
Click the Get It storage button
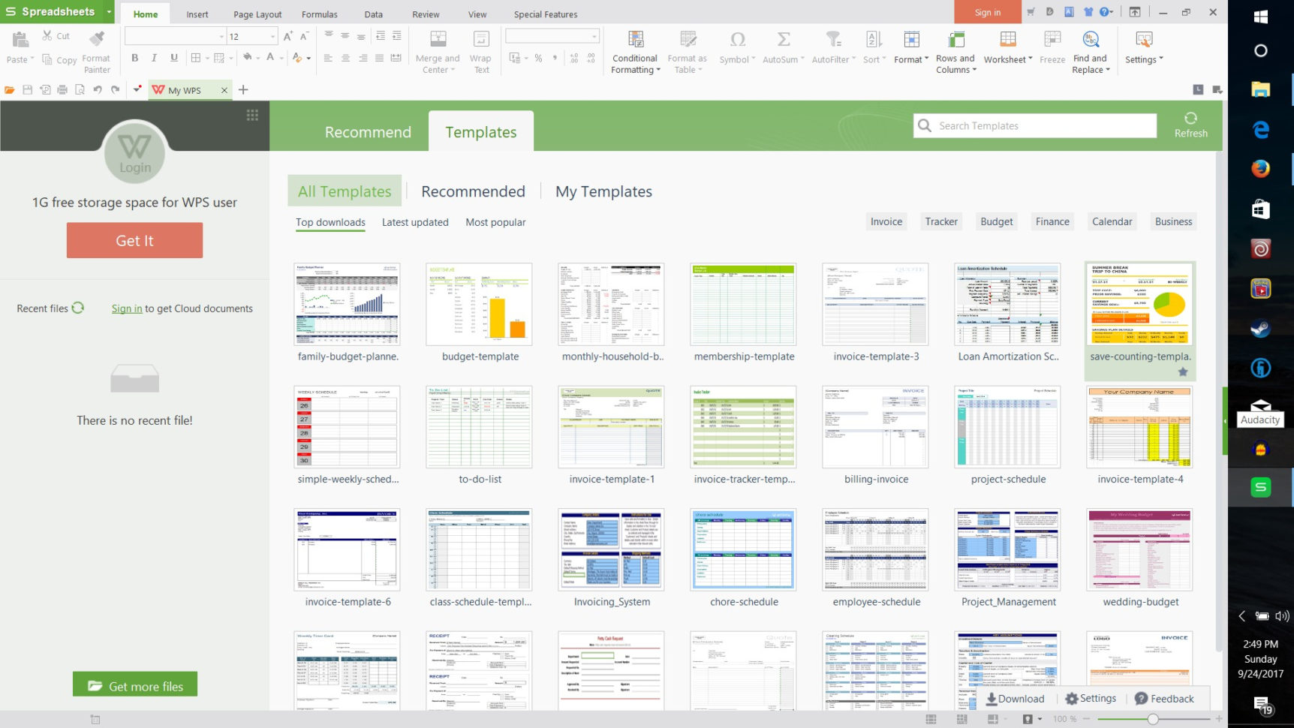(134, 240)
